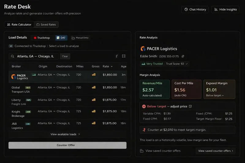Click $1,875.00 rate in Liberty row
Image resolution: width=245 pixels, height=163 pixels.
click(109, 100)
